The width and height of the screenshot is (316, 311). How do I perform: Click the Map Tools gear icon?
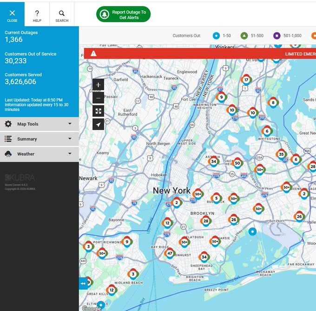click(x=8, y=124)
